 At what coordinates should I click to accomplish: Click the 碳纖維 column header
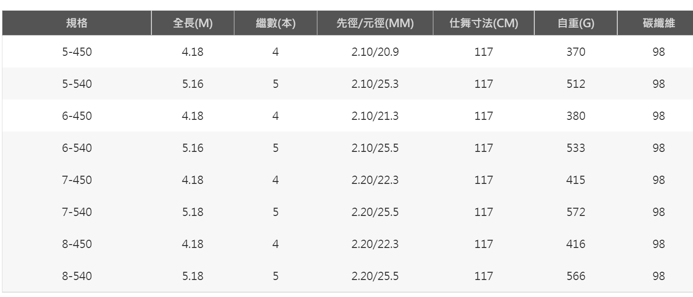click(x=659, y=23)
